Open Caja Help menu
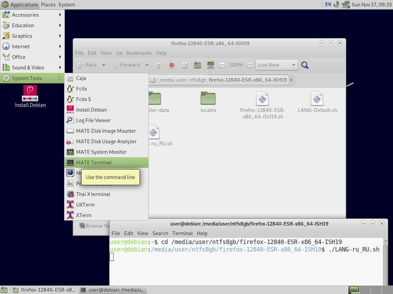 click(161, 53)
